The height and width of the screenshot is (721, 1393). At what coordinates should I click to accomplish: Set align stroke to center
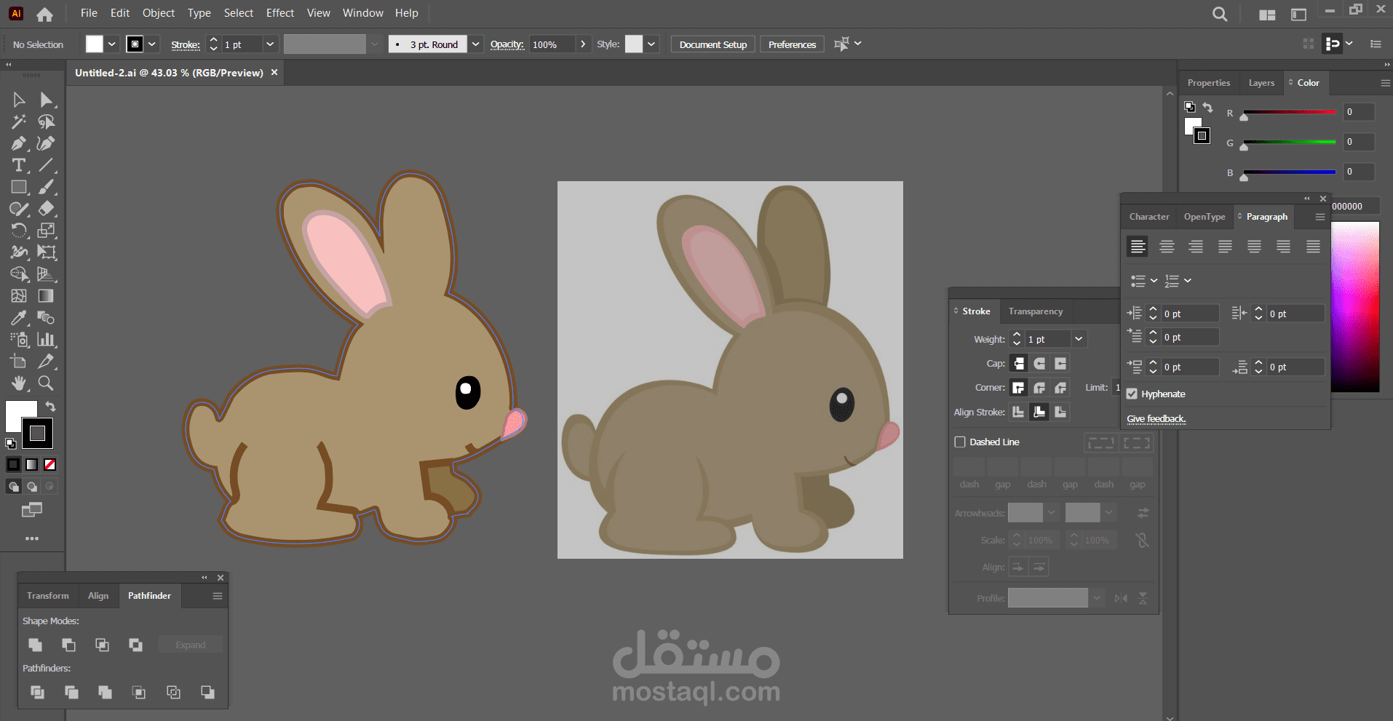pyautogui.click(x=1018, y=412)
